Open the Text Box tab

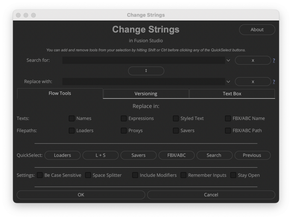pyautogui.click(x=232, y=94)
